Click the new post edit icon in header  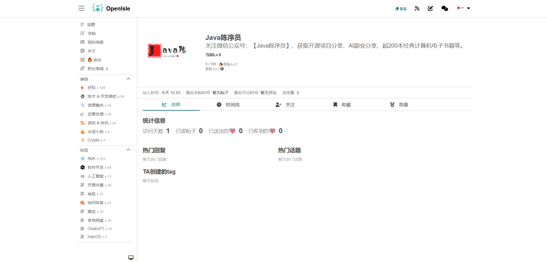431,8
